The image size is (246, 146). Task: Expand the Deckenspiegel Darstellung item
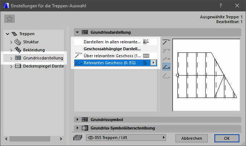click(x=11, y=66)
